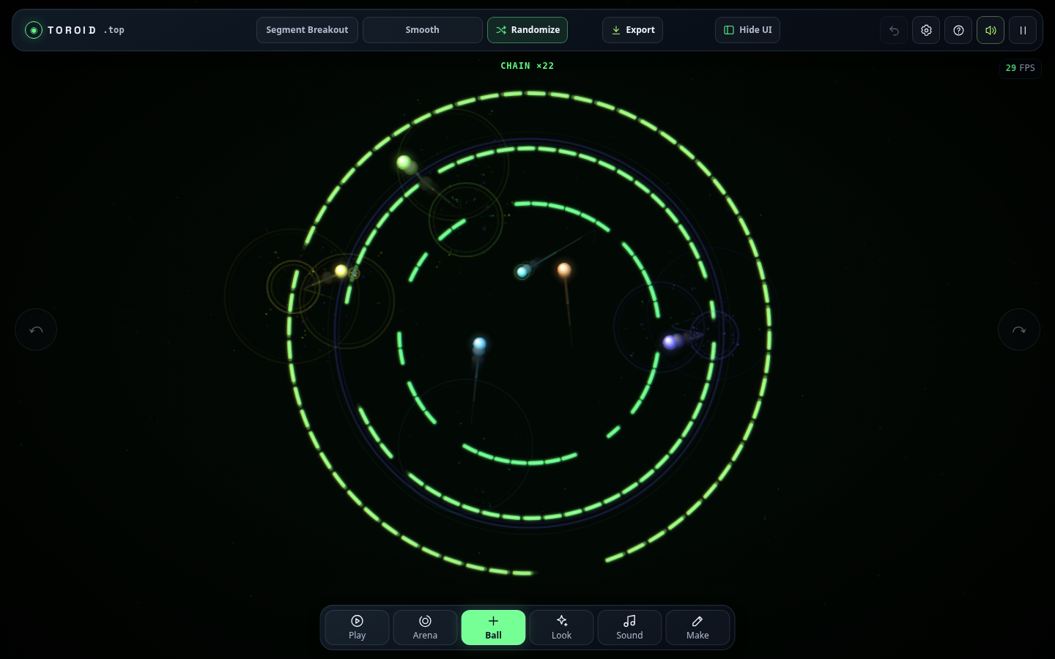This screenshot has width=1055, height=659.
Task: Switch to the Play tab
Action: point(357,628)
